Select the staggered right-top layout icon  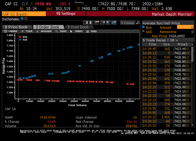pos(103,23)
